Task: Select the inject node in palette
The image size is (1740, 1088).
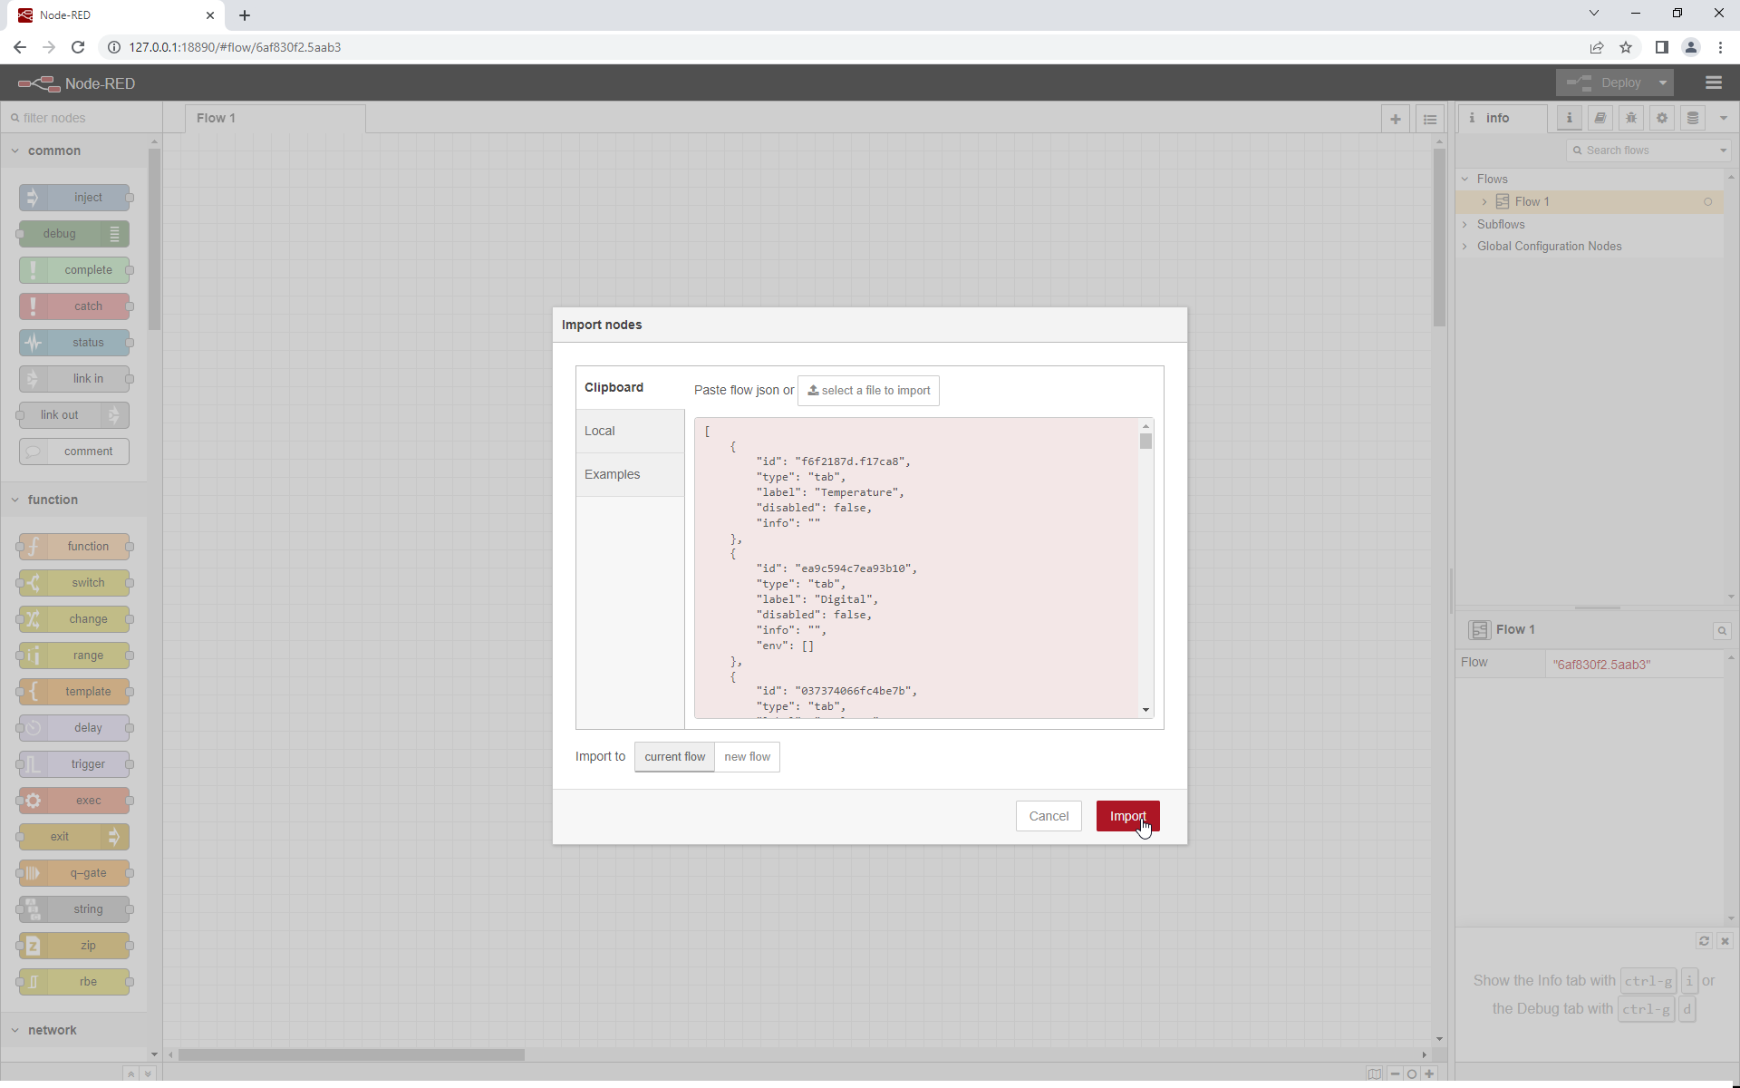Action: click(x=74, y=198)
